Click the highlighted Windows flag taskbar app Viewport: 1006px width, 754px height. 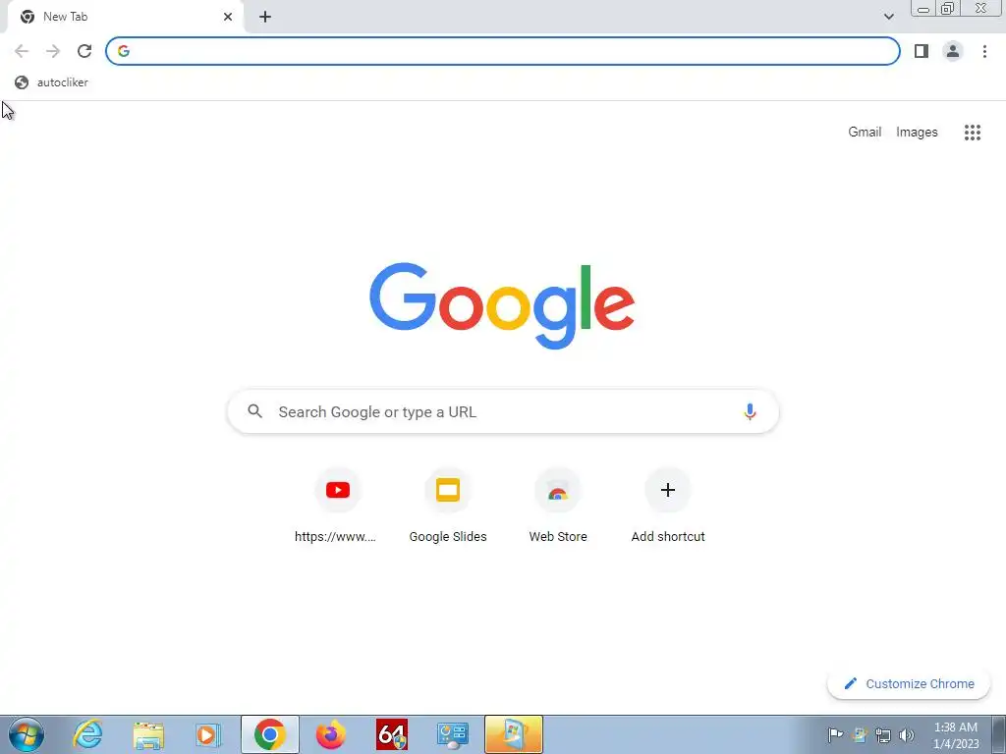pyautogui.click(x=513, y=734)
